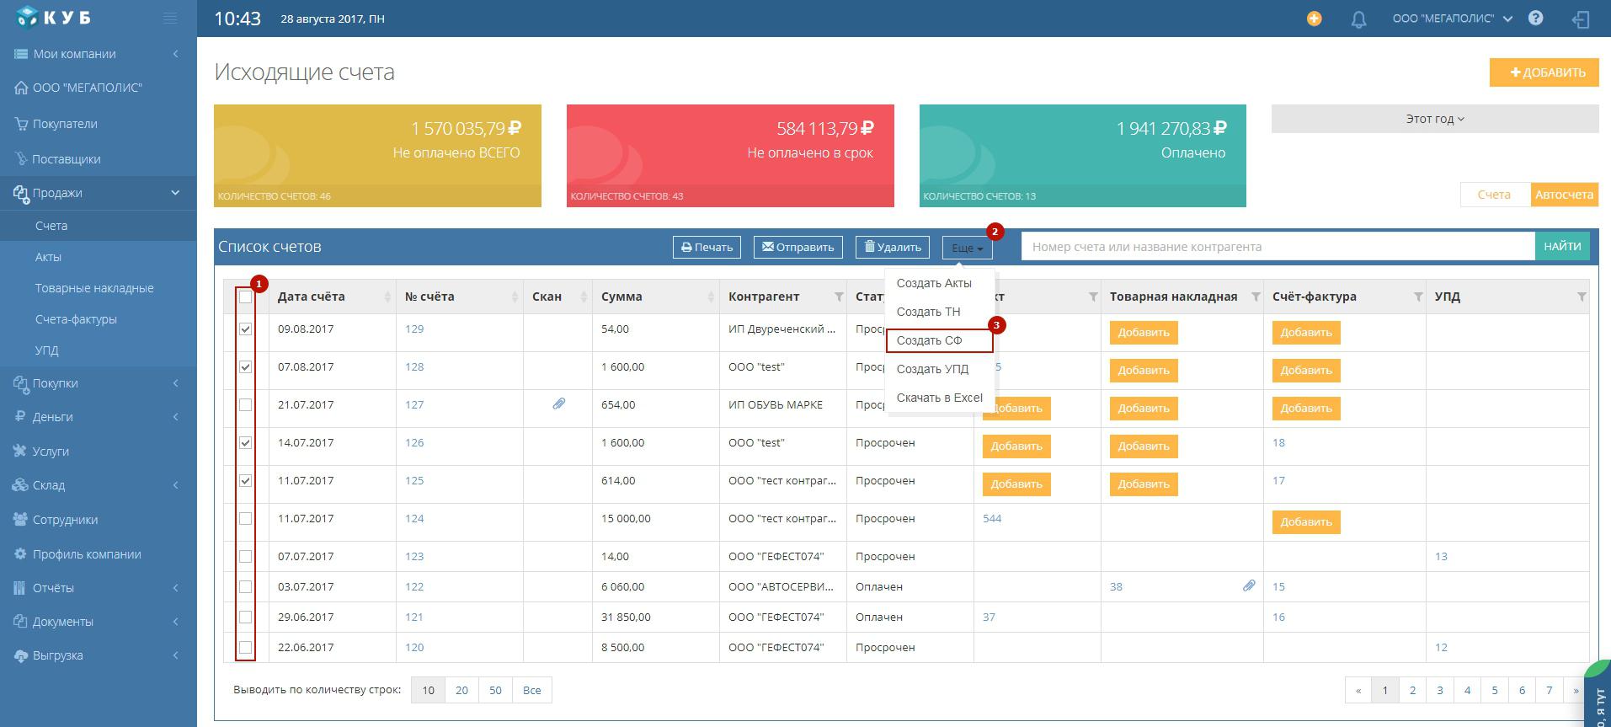1611x727 pixels.
Task: Open paperclip next to waybill 38
Action: click(1249, 585)
